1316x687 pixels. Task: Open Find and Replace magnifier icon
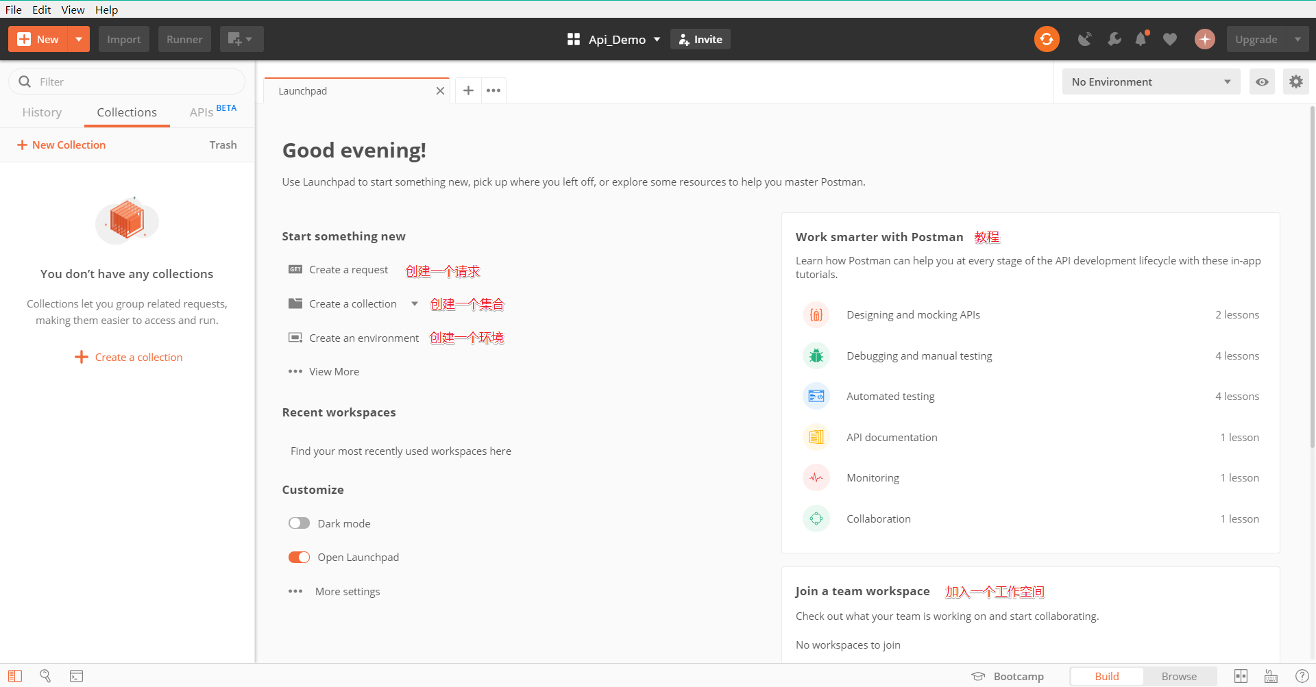point(45,676)
